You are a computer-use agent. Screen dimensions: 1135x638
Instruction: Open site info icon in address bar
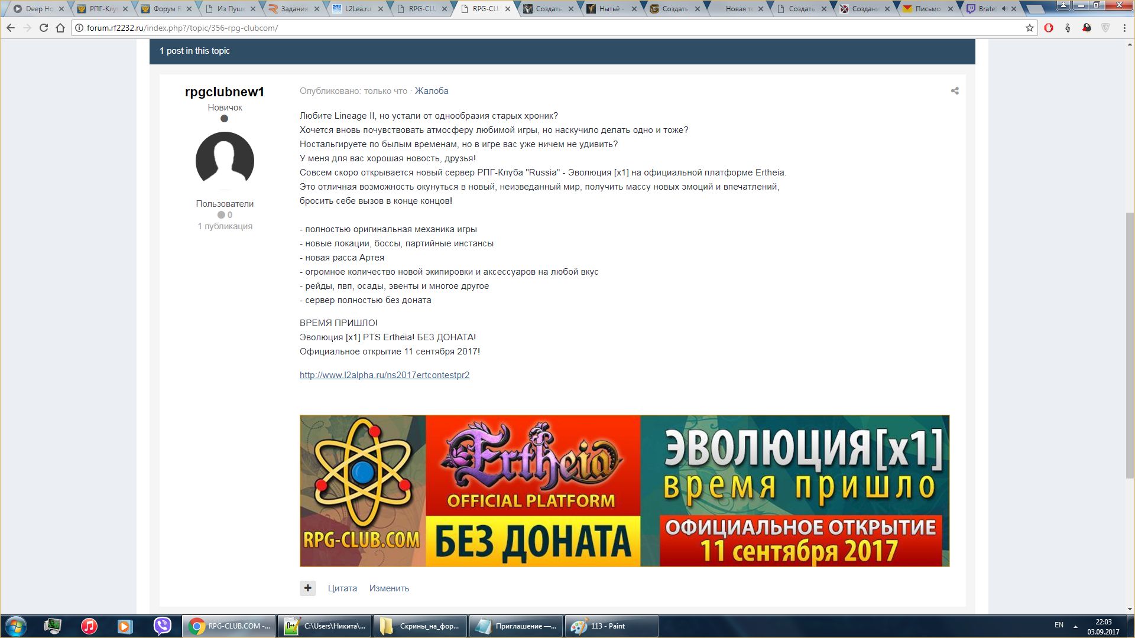click(79, 28)
